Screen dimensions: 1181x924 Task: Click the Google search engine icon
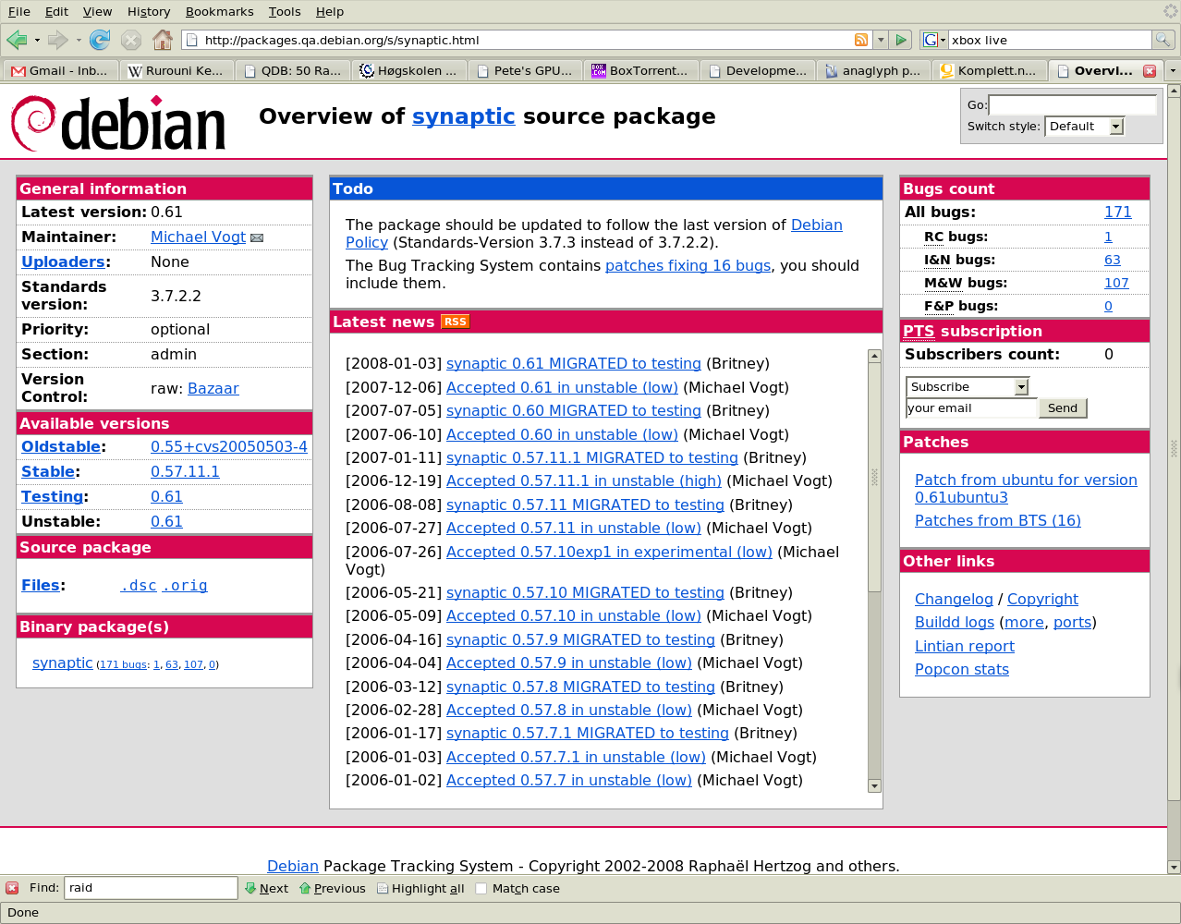tap(930, 40)
